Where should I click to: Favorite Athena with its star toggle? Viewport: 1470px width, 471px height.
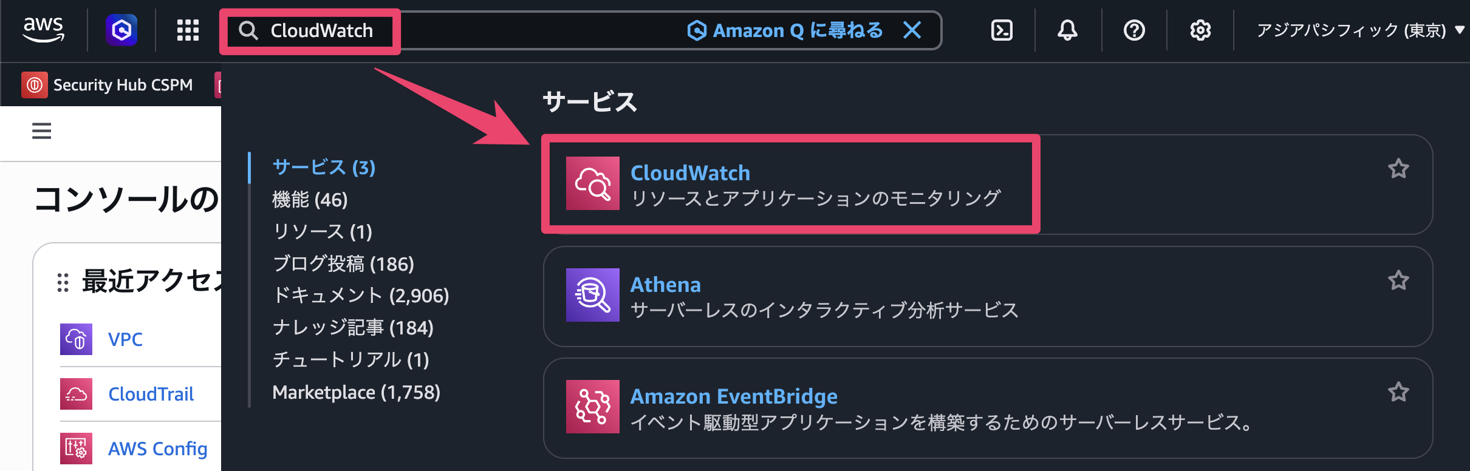click(x=1399, y=280)
